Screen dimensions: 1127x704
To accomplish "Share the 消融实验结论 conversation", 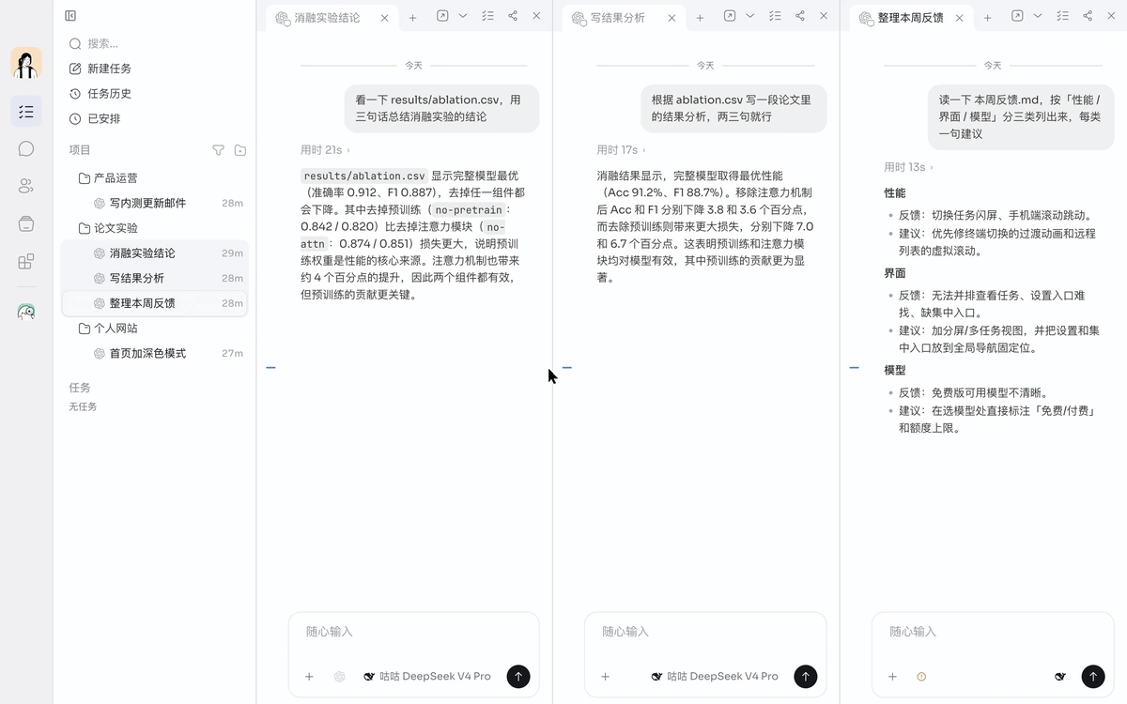I will pyautogui.click(x=513, y=16).
